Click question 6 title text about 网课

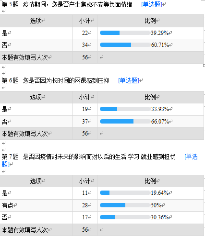tap(66, 80)
